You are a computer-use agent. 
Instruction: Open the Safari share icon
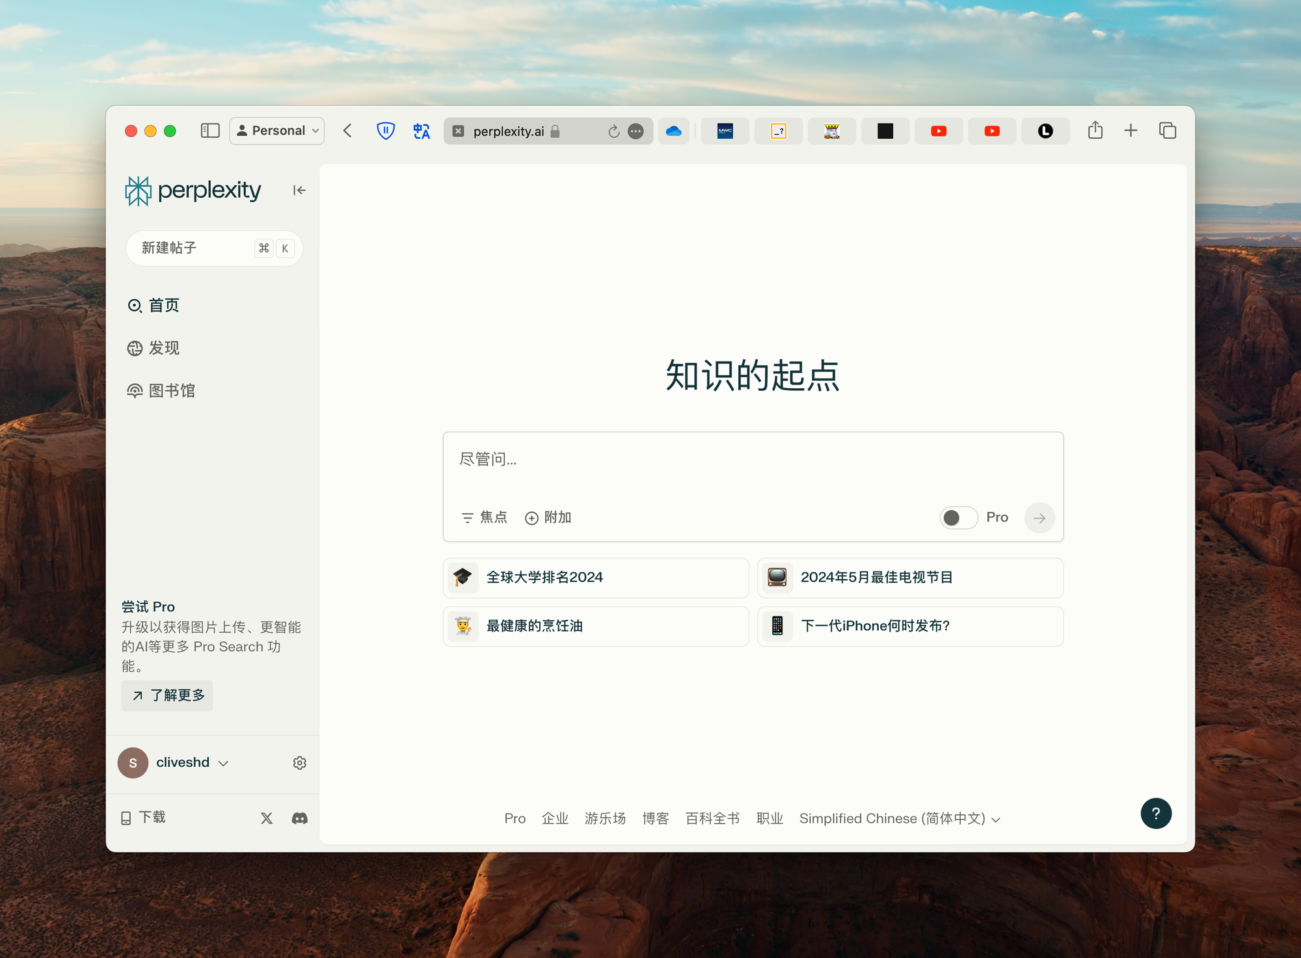pyautogui.click(x=1095, y=131)
